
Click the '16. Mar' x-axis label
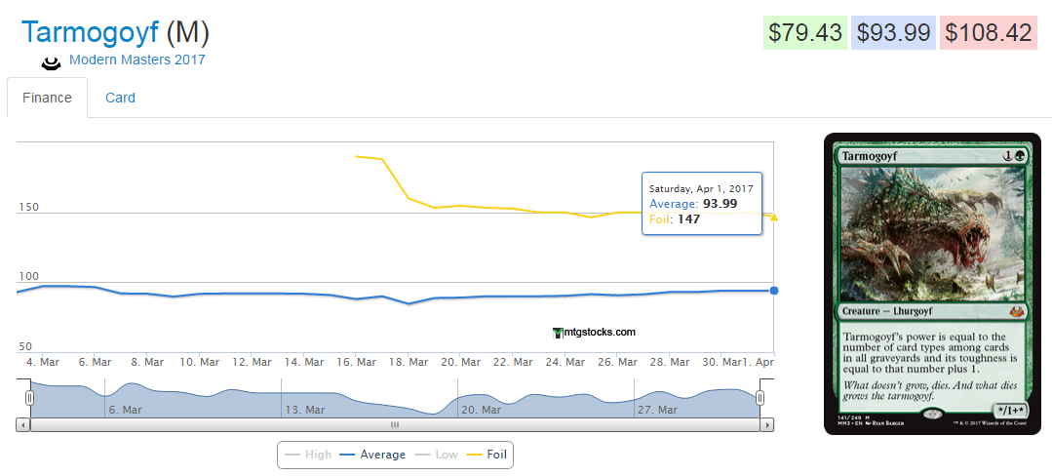pyautogui.click(x=356, y=362)
